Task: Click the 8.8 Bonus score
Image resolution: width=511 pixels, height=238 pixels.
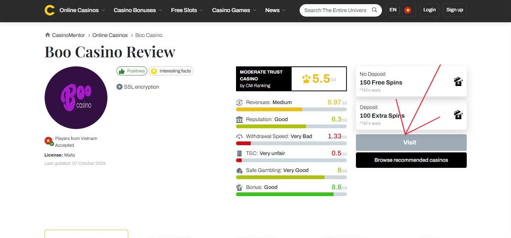Action: click(x=337, y=187)
